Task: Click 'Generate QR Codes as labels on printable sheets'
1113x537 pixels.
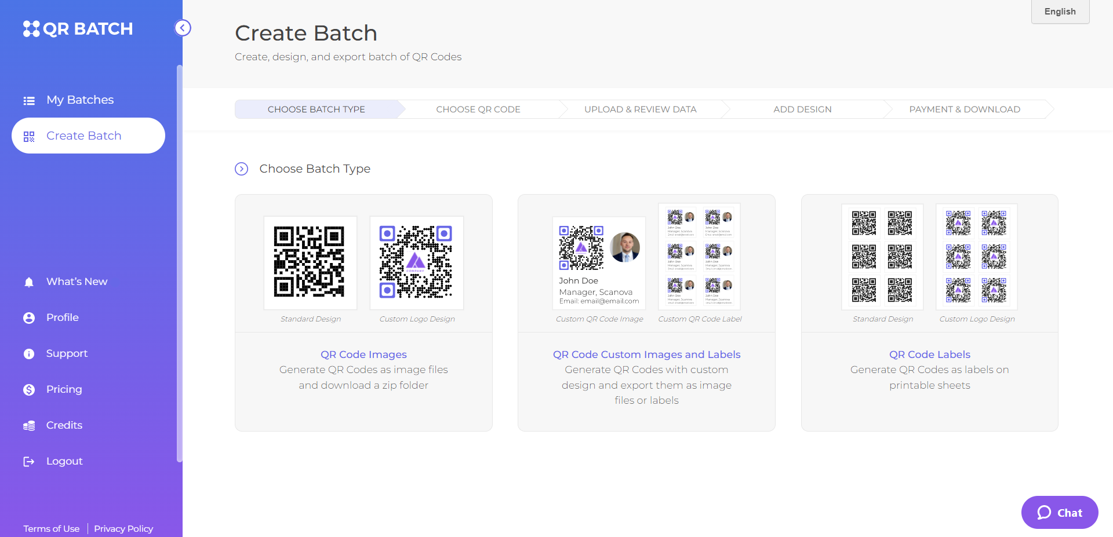Action: (930, 377)
